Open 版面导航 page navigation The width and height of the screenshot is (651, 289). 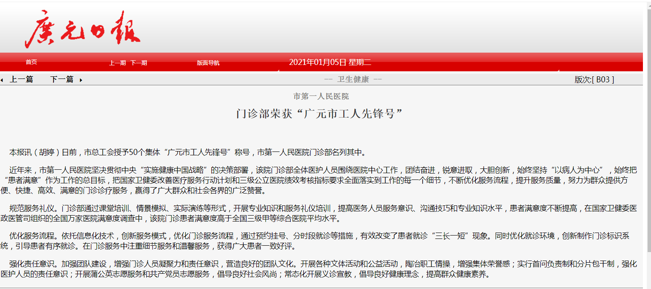coord(208,63)
